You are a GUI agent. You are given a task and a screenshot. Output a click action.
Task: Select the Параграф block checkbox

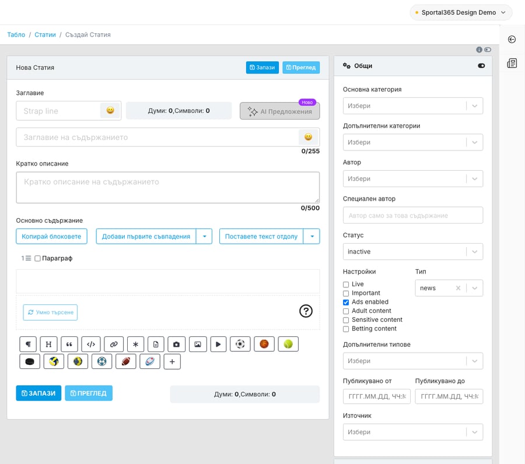[37, 258]
